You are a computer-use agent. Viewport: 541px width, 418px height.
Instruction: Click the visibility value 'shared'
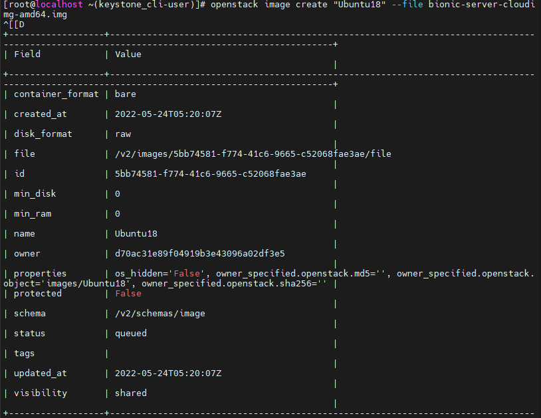point(131,393)
